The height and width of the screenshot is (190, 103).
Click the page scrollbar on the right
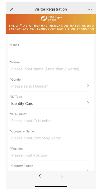click(x=95, y=40)
